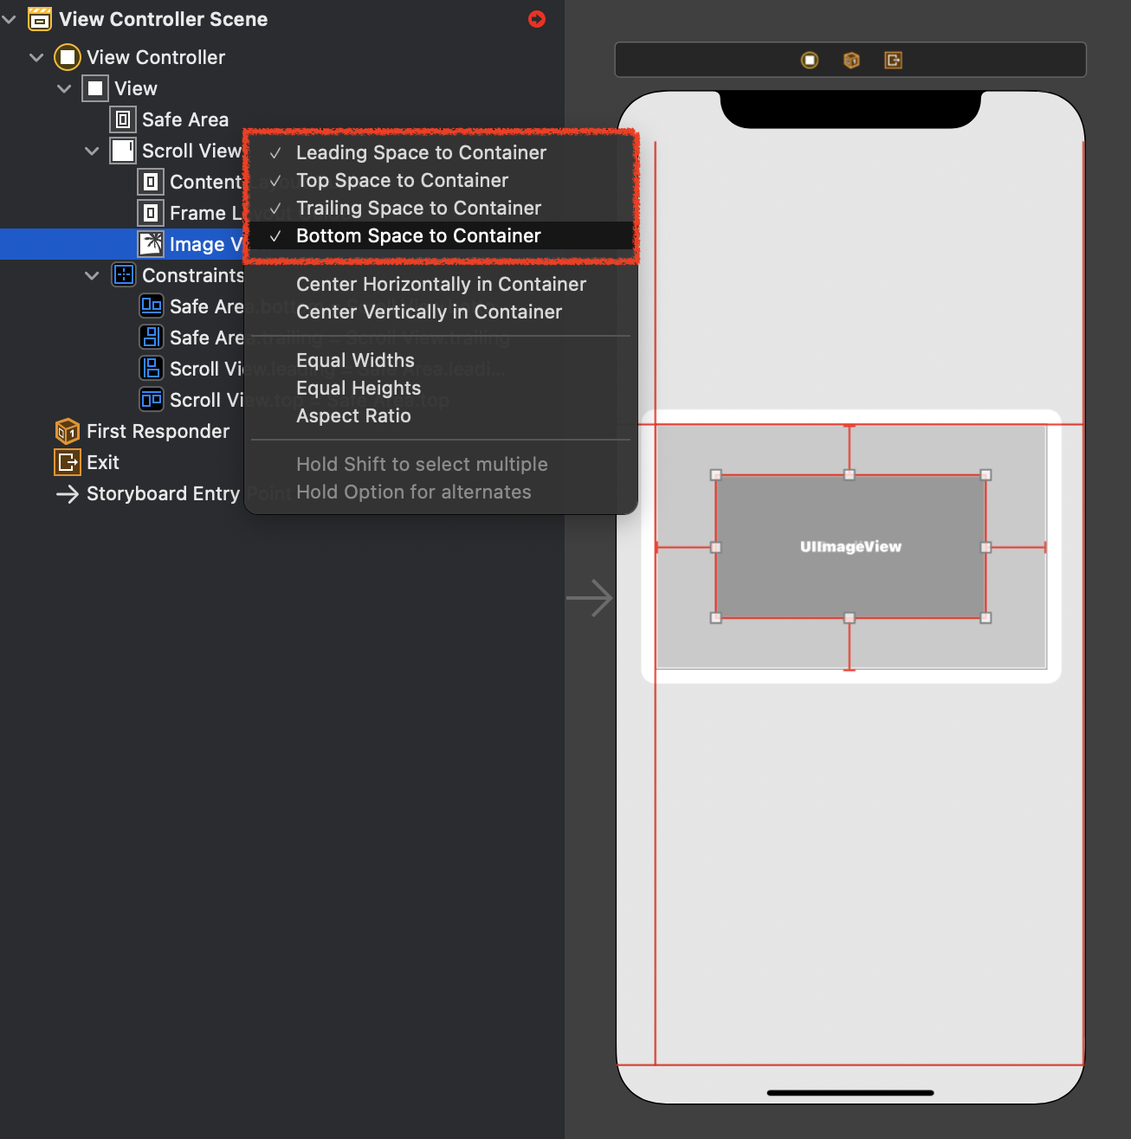
Task: Click the storyboard entry arrow on canvas
Action: pos(590,598)
